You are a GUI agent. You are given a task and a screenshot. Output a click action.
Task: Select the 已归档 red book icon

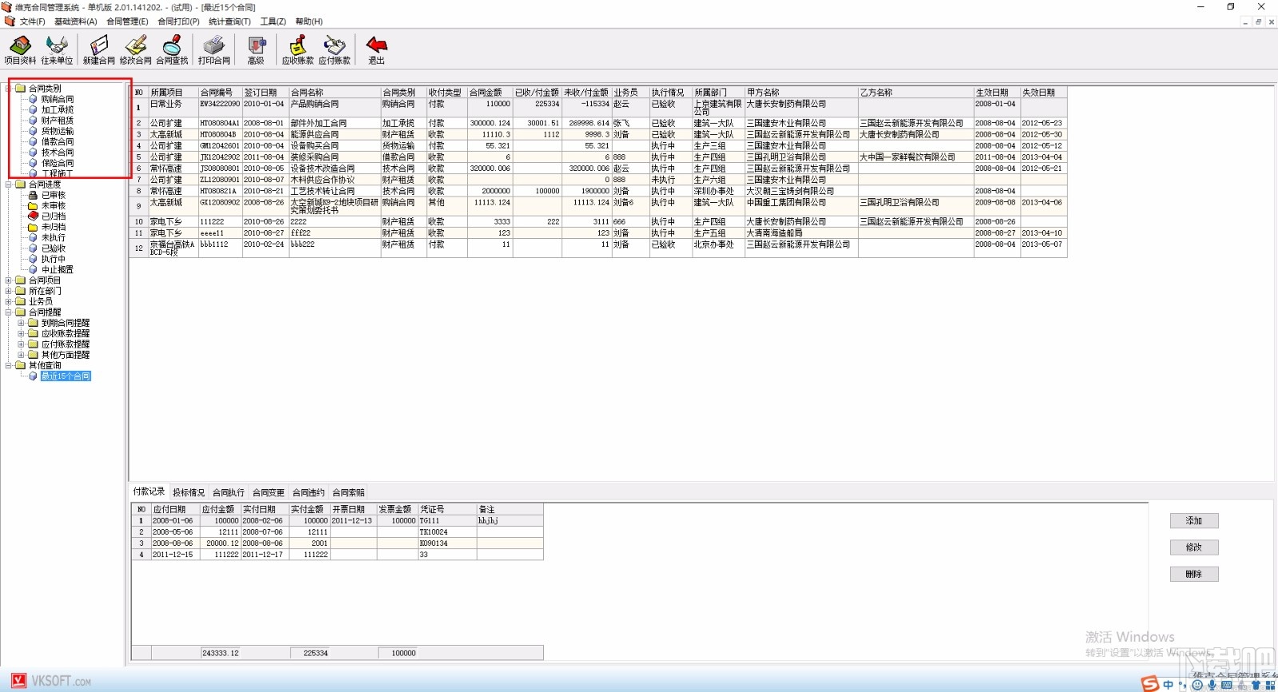[x=33, y=216]
